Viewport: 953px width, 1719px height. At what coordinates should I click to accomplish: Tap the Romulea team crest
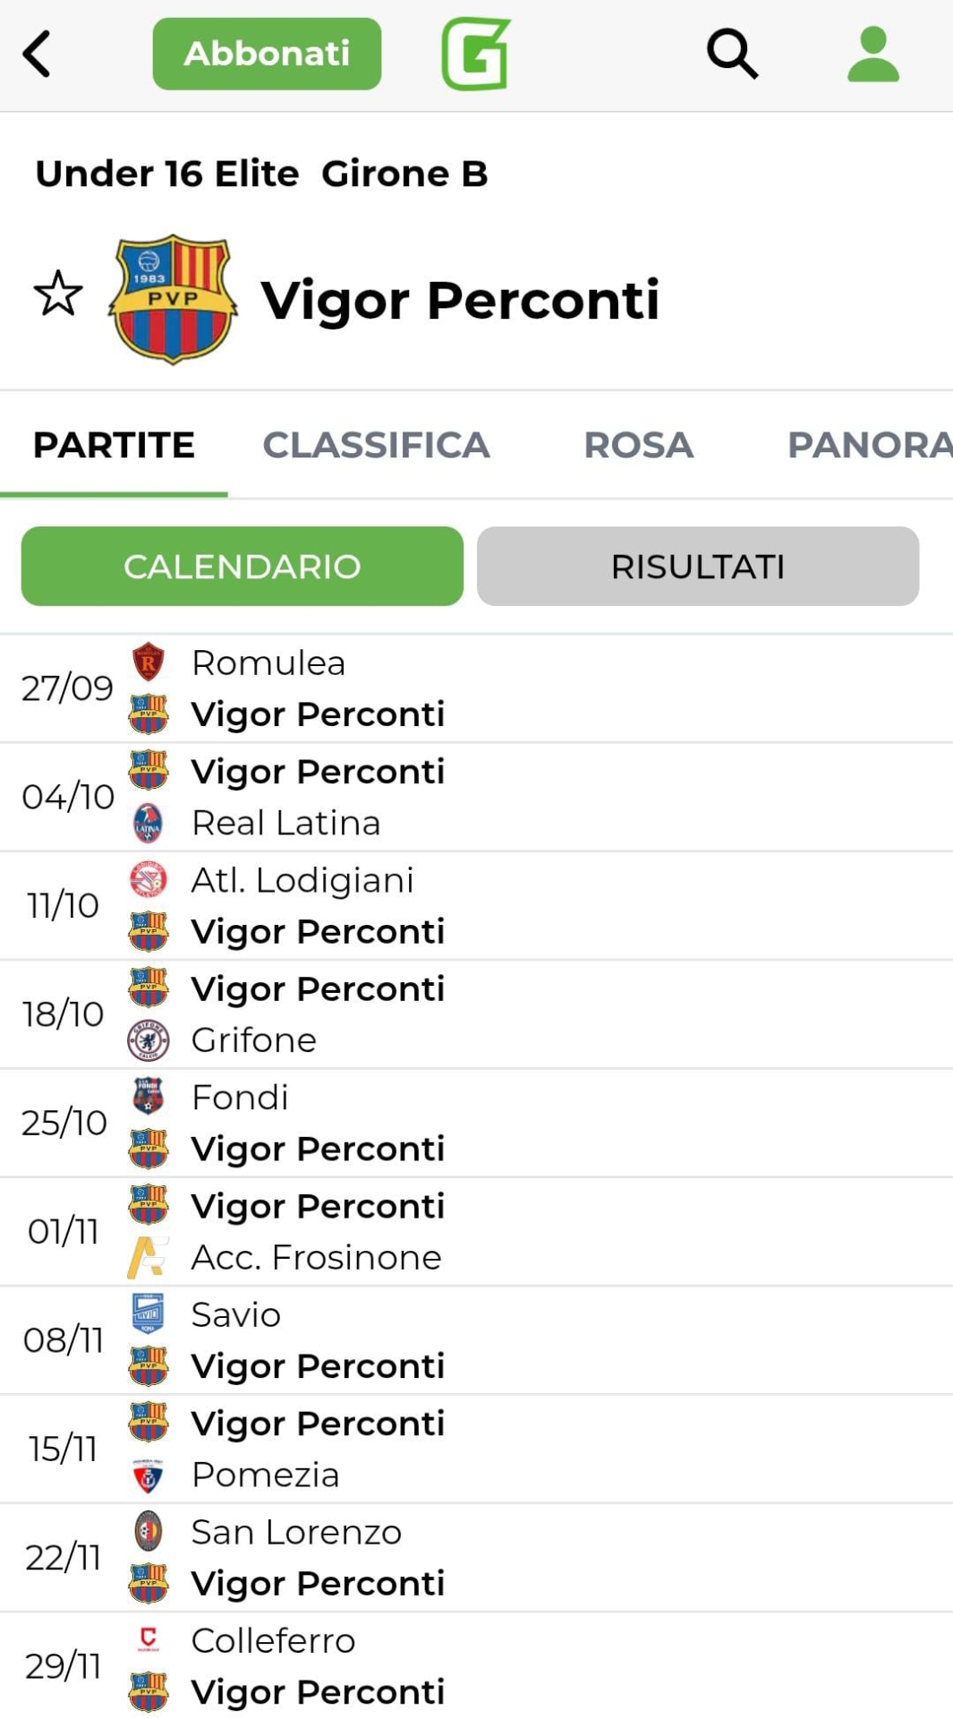coord(149,663)
